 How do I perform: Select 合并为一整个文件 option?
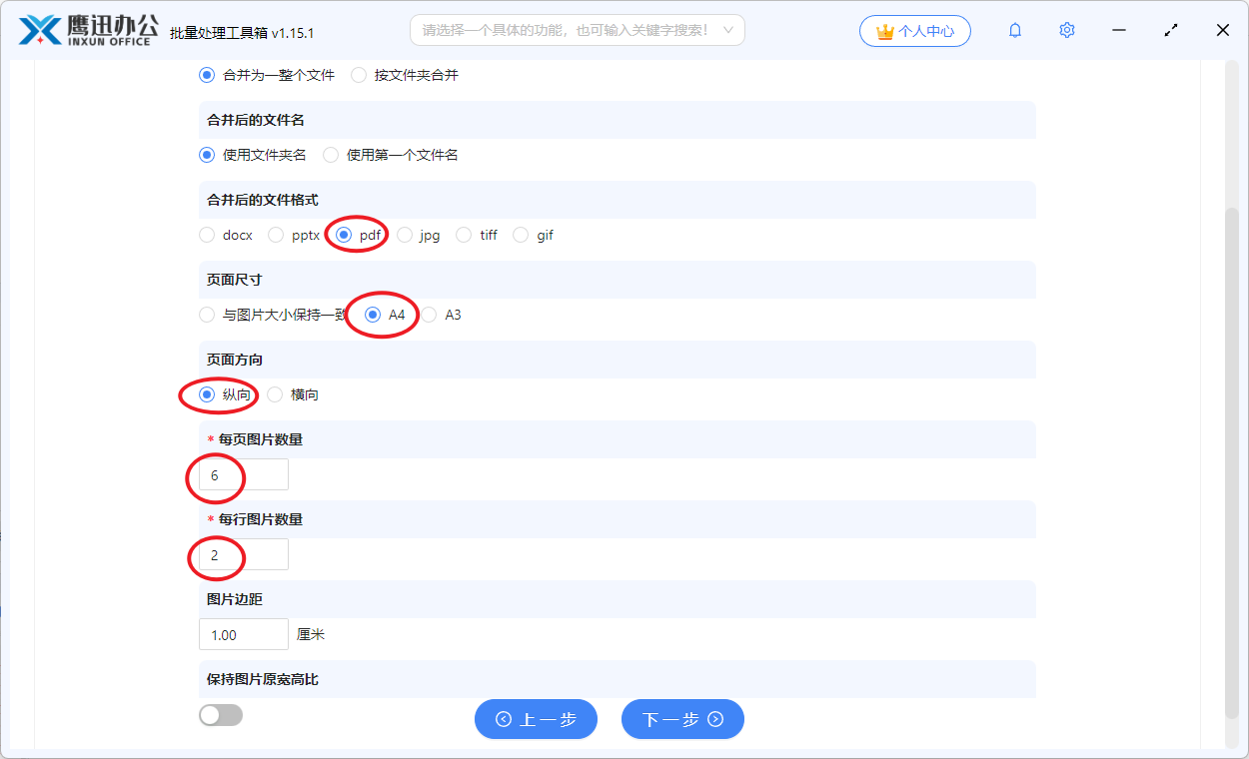click(267, 75)
